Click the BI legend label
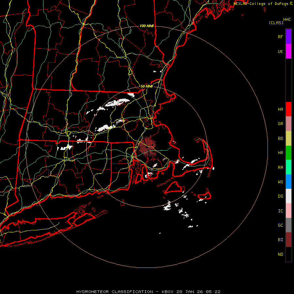 (280, 240)
